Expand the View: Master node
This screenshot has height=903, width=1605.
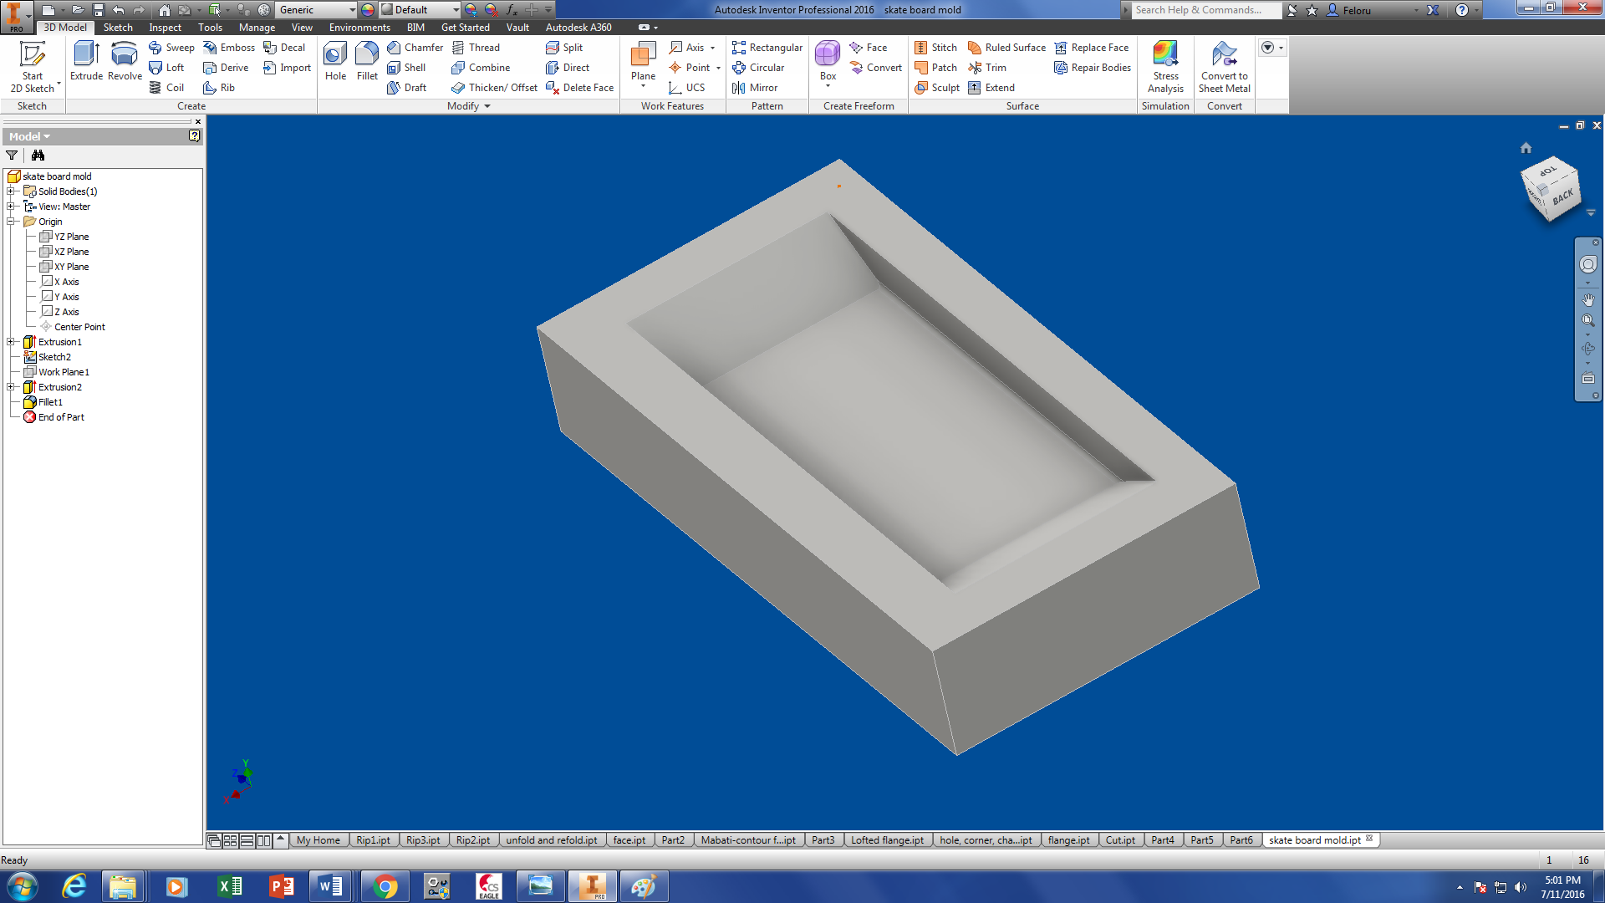pyautogui.click(x=11, y=207)
